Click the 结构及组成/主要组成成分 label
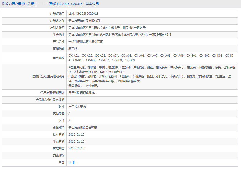Screen dimensions: 241x170 [48, 76]
